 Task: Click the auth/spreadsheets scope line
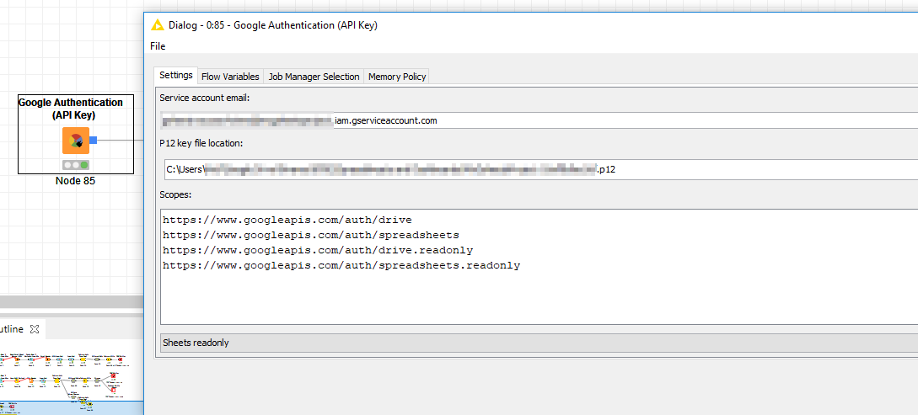pos(311,235)
